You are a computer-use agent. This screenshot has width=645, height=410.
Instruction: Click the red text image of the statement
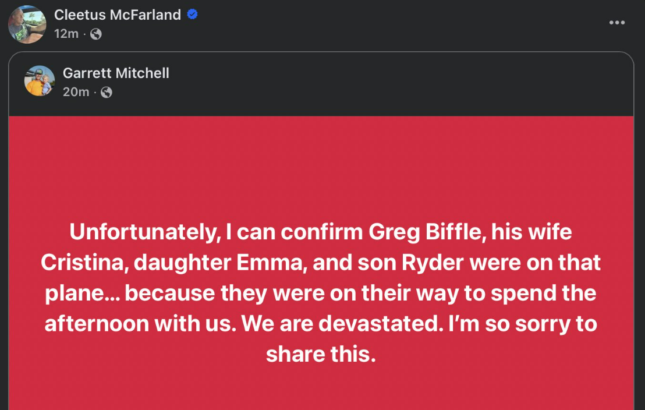322,262
